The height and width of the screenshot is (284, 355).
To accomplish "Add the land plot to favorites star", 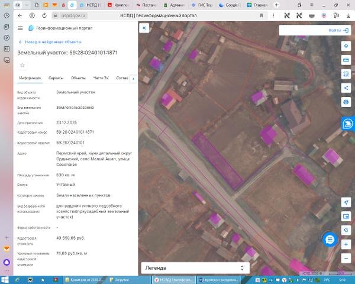I will click(x=22, y=65).
